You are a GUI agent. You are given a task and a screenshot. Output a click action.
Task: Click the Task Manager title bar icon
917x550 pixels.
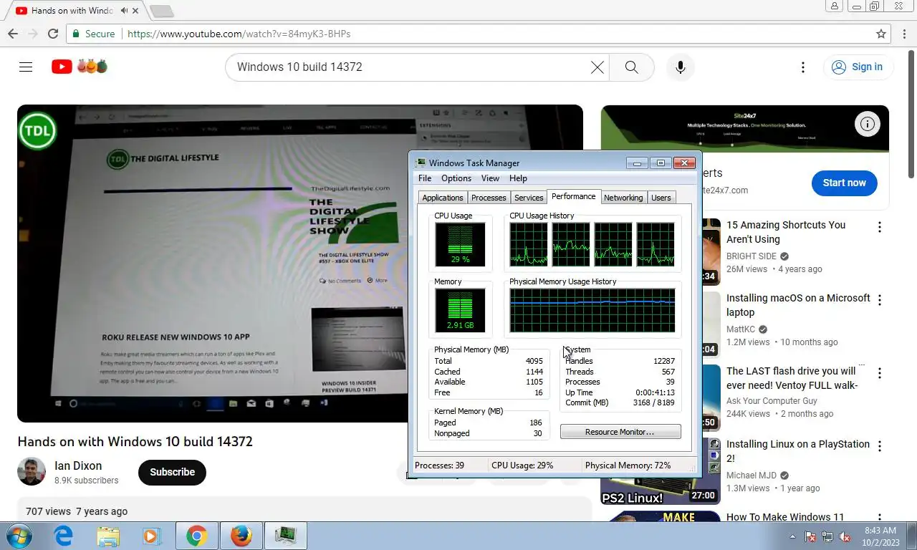[x=421, y=163]
